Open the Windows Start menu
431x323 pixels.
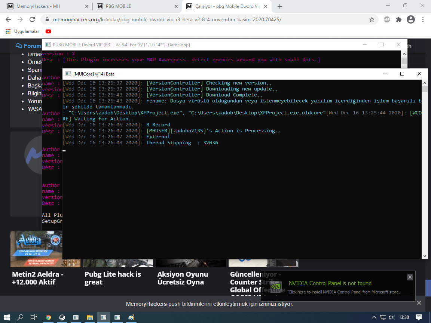(x=7, y=317)
